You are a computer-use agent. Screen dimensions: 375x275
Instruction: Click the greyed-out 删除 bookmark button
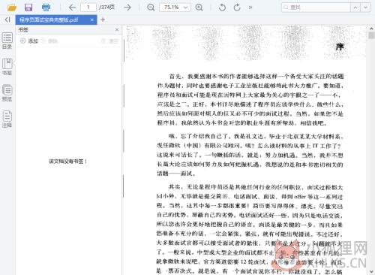pos(49,41)
